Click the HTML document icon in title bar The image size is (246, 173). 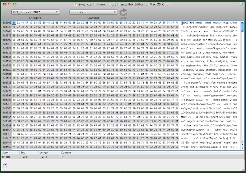tap(76, 4)
